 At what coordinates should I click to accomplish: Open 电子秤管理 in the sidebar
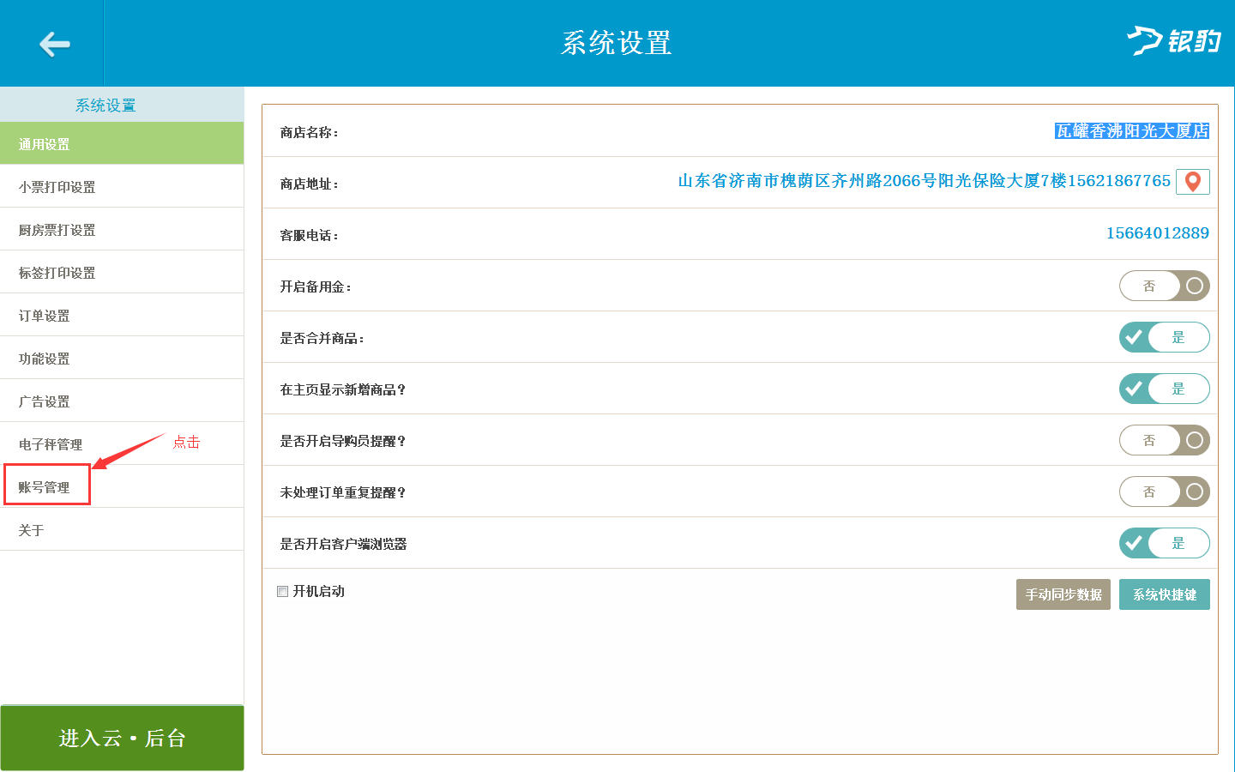pos(122,443)
